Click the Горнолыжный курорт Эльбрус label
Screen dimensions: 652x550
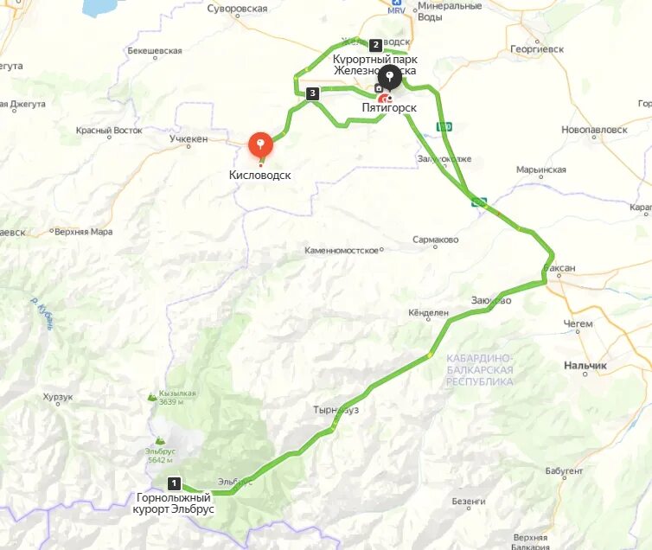coord(174,503)
